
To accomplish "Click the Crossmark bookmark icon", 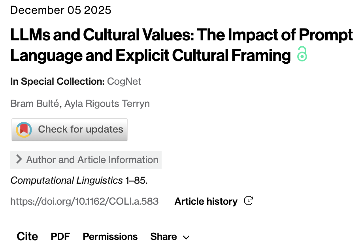I will pos(24,130).
